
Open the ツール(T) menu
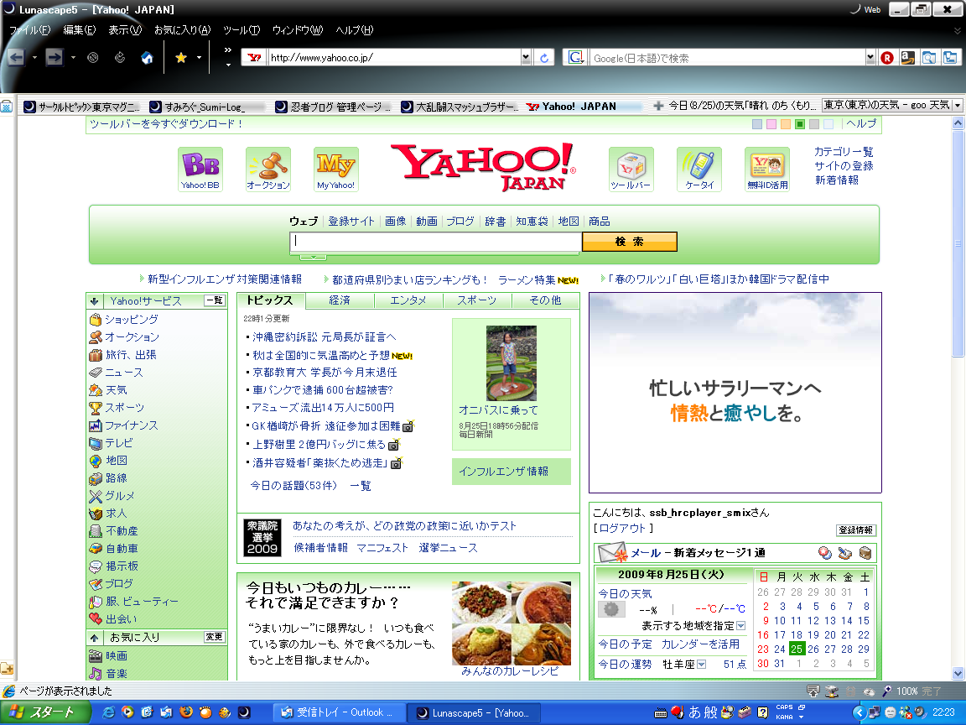(x=241, y=29)
